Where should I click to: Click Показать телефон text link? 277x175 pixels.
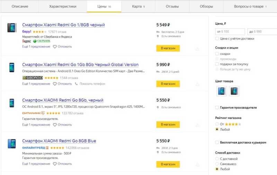pyautogui.click(x=92, y=84)
